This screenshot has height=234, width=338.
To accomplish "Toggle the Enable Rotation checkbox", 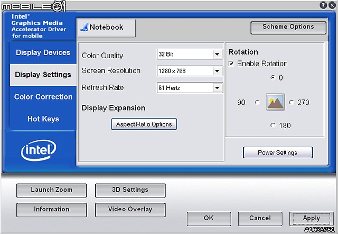I will click(231, 64).
